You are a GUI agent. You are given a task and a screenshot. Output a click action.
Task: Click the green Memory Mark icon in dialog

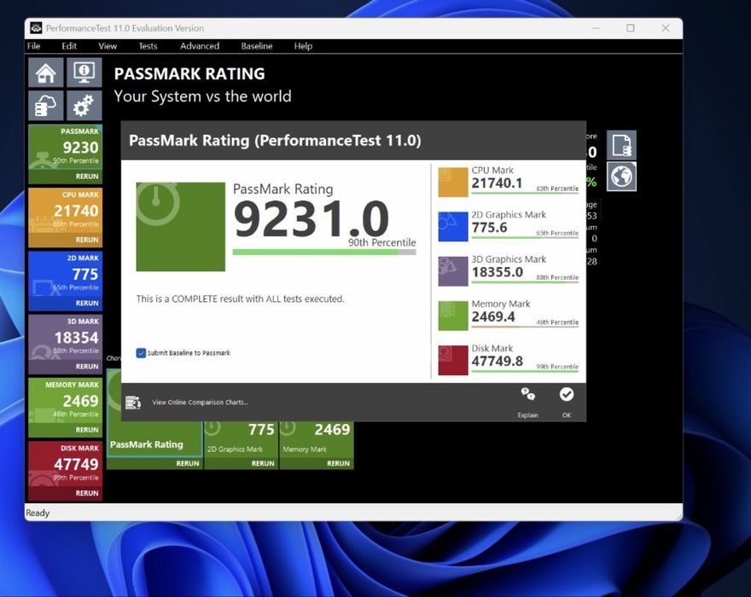tap(452, 316)
